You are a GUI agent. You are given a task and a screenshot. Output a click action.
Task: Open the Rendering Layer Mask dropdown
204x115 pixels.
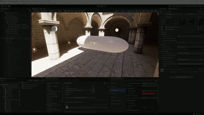pos(190,64)
